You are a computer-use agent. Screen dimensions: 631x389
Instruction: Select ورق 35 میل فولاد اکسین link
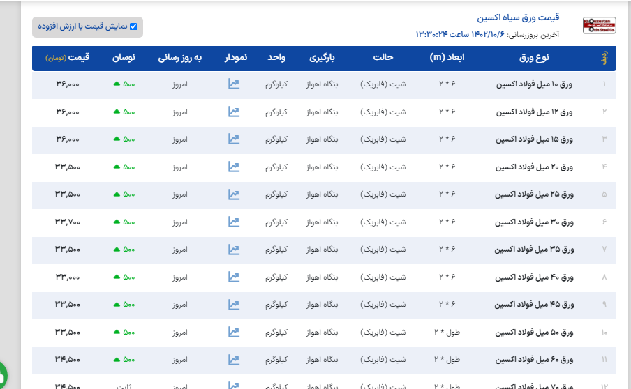[x=534, y=250]
